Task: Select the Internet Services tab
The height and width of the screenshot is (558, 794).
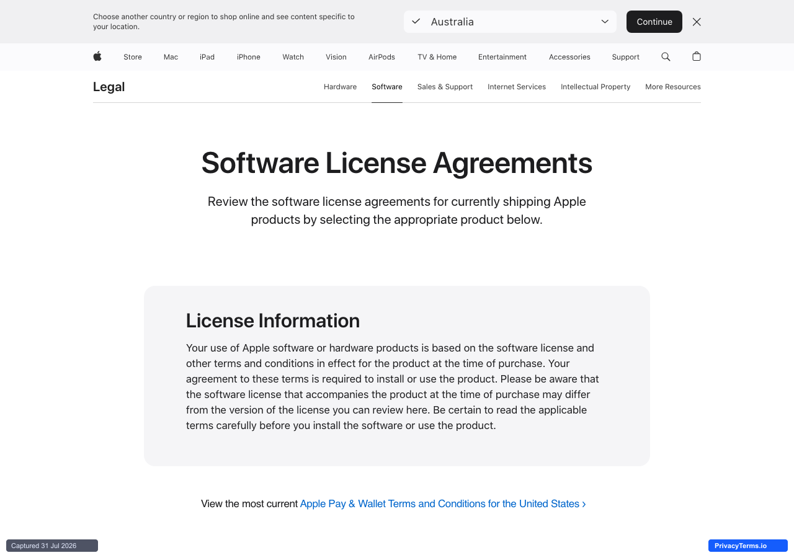Action: [517, 87]
